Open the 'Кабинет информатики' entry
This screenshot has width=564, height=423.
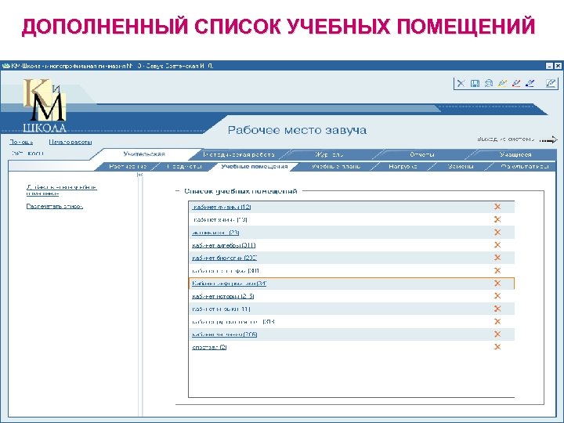(x=229, y=284)
